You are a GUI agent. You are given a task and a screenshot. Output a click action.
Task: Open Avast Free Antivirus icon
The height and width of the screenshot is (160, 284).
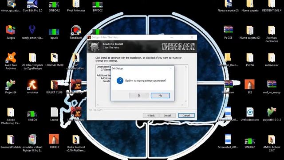pos(11,61)
